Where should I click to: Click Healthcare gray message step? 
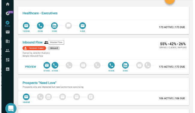[x=69, y=26]
